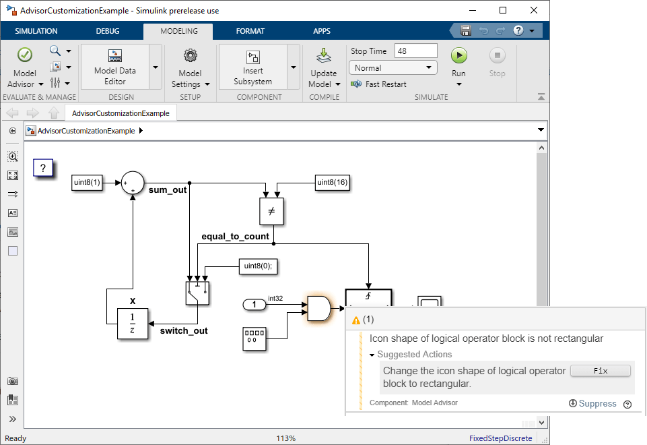
Task: Open the Run button dropdown arrow
Action: click(x=459, y=84)
